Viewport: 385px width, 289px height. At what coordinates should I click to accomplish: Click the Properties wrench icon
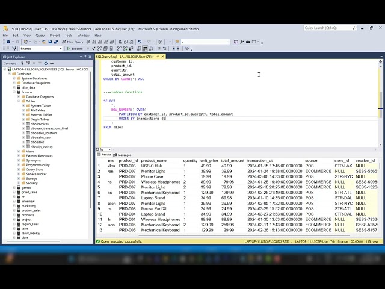click(242, 42)
